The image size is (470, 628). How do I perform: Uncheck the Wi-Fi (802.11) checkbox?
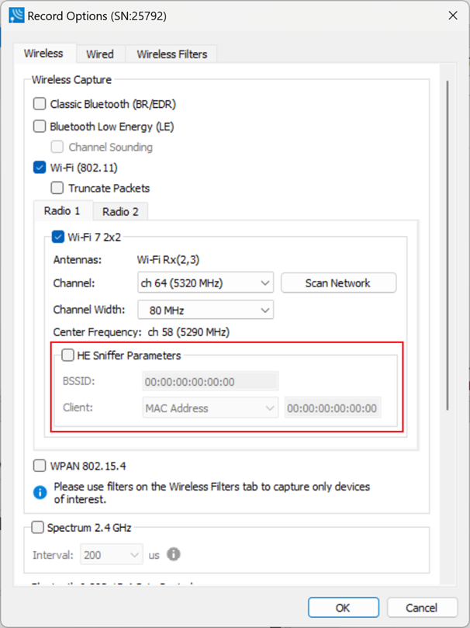(x=40, y=168)
